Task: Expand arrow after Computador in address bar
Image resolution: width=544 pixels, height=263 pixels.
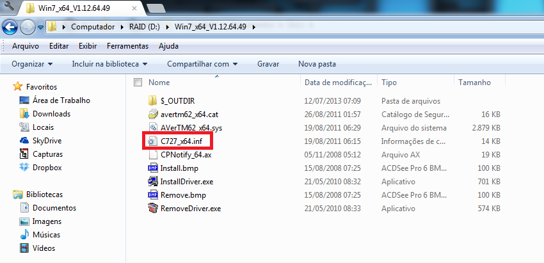Action: point(122,27)
